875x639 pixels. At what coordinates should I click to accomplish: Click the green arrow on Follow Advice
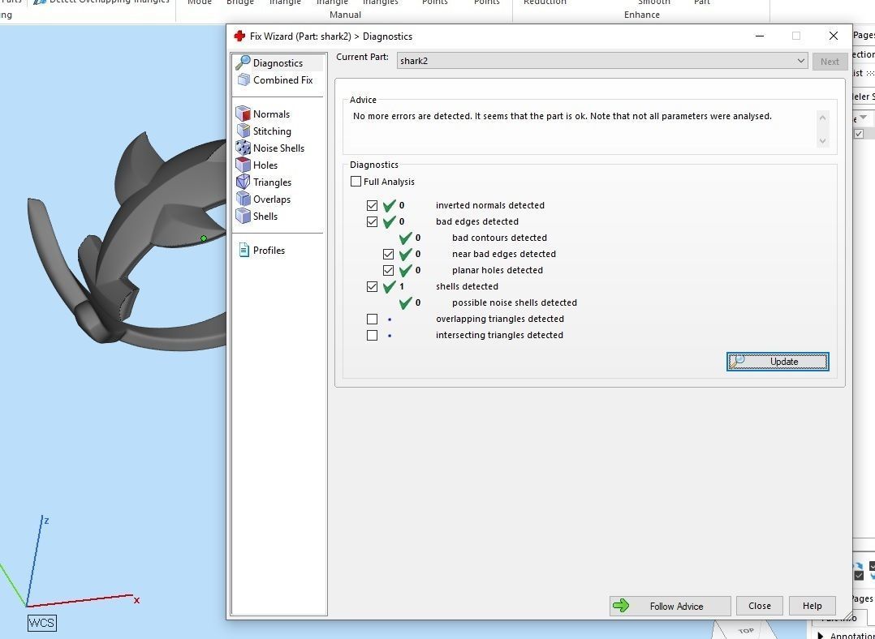click(x=621, y=606)
